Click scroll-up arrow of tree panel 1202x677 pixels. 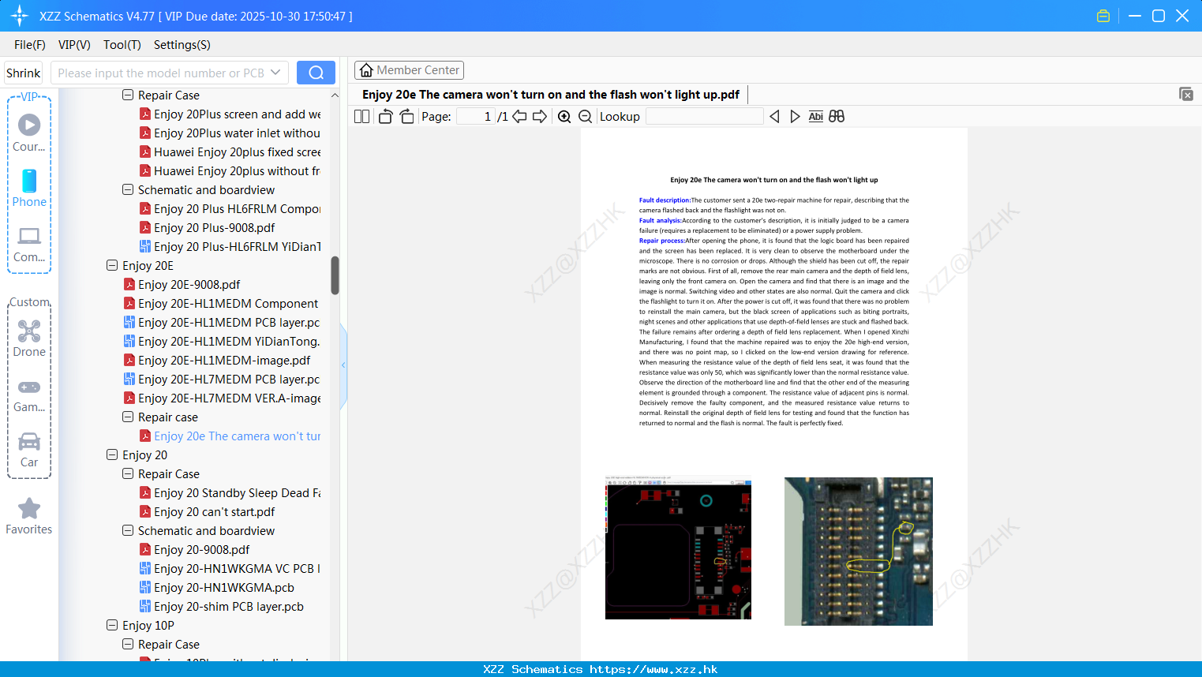335,95
